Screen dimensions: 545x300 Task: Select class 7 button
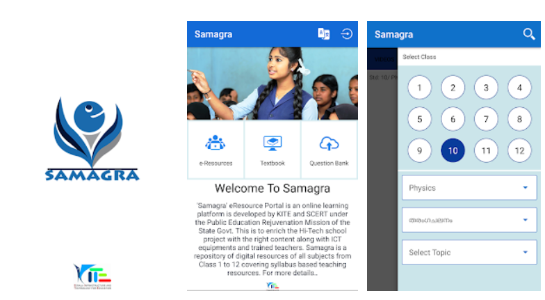[x=486, y=119]
